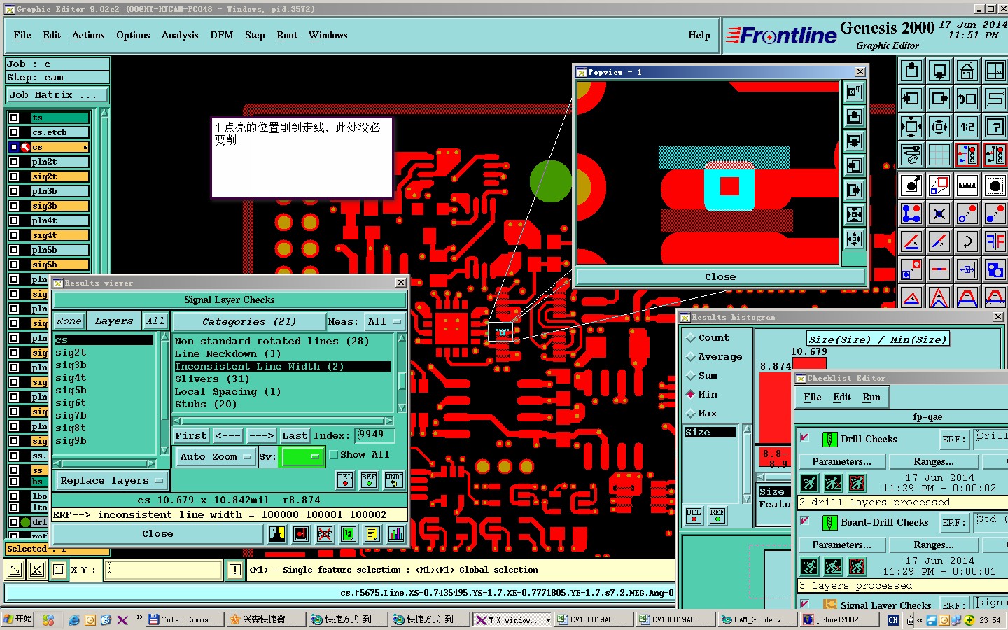Open the question mark help icon
Viewport: 1008px width, 630px height.
pos(995,127)
